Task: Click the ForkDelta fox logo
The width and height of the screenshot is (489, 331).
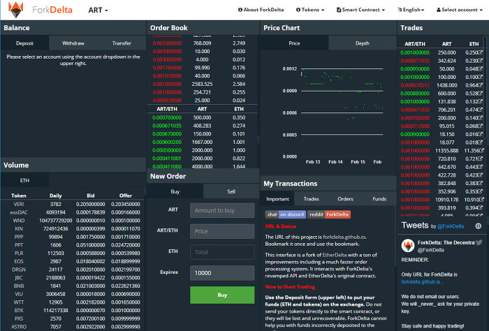Action: 15,10
